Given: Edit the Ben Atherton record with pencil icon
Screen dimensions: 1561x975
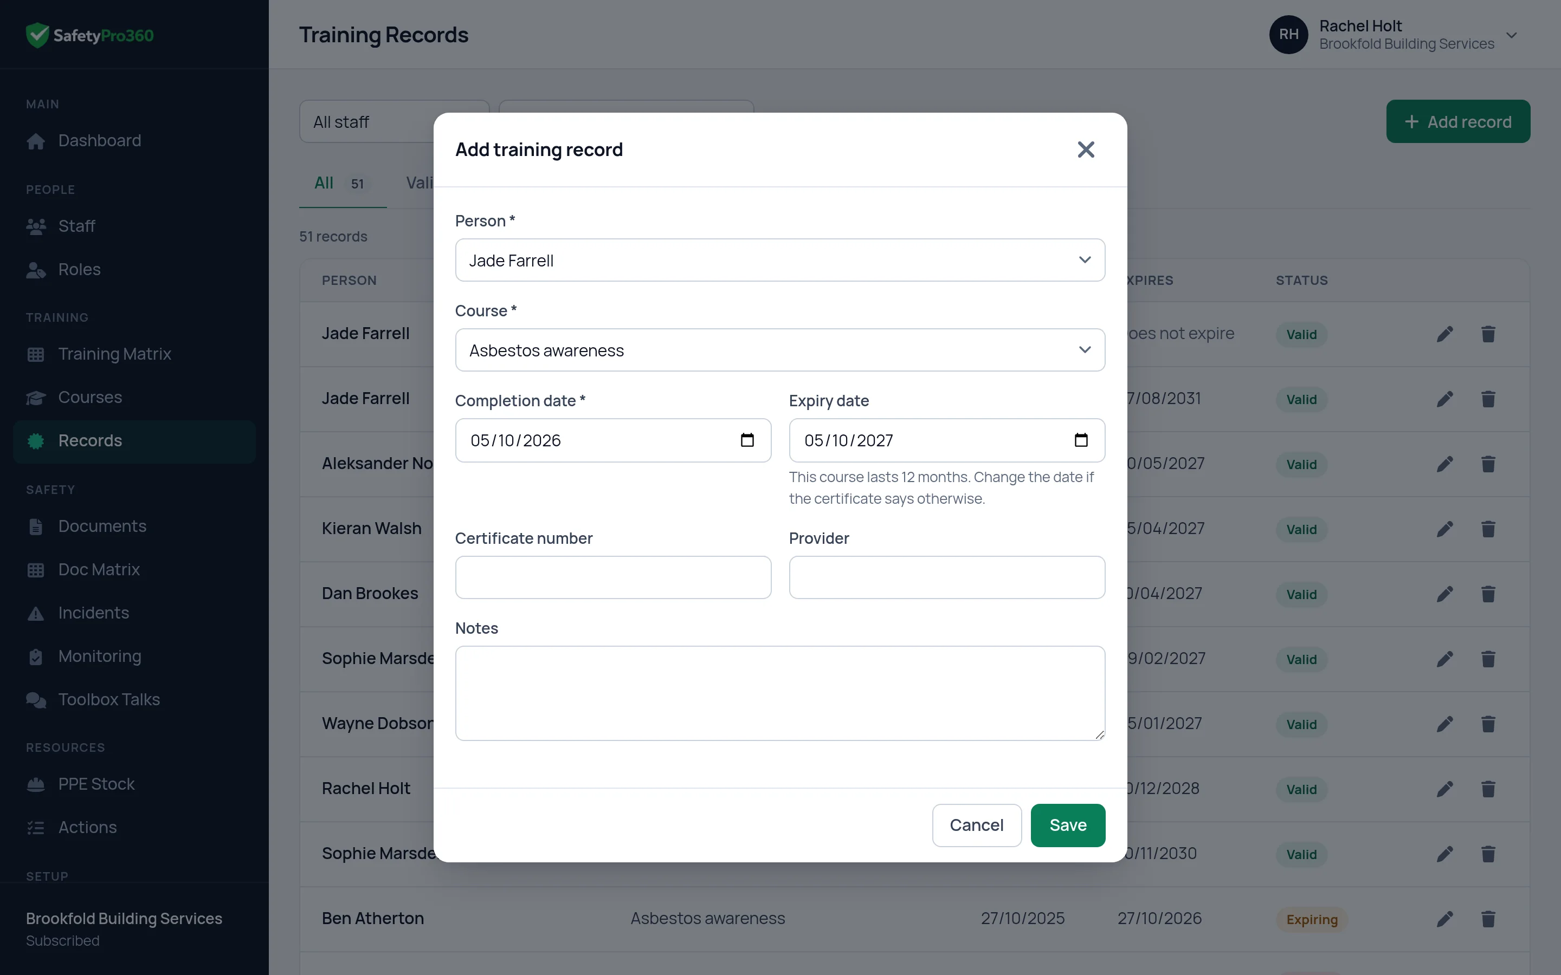Looking at the screenshot, I should [1445, 919].
